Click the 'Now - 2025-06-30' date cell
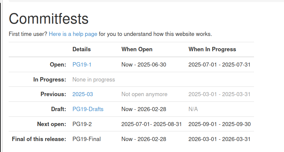Image resolution: width=284 pixels, height=152 pixels. pyautogui.click(x=144, y=65)
